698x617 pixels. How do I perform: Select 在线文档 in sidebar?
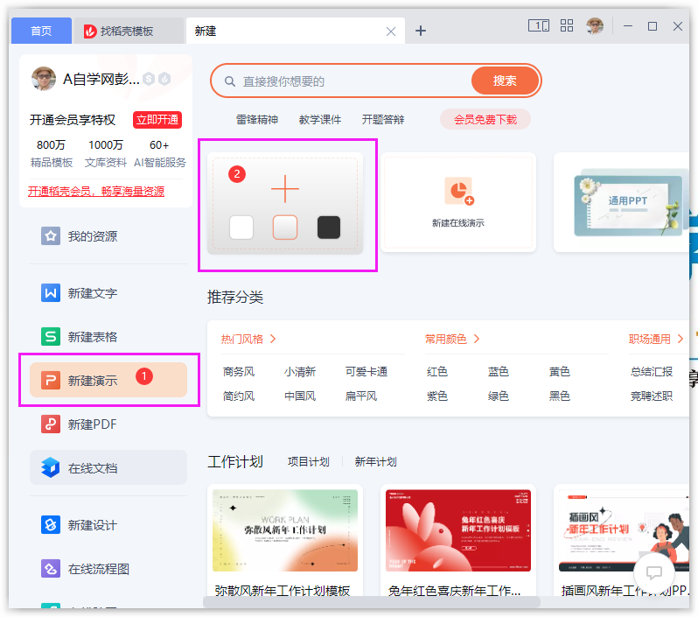coord(108,467)
